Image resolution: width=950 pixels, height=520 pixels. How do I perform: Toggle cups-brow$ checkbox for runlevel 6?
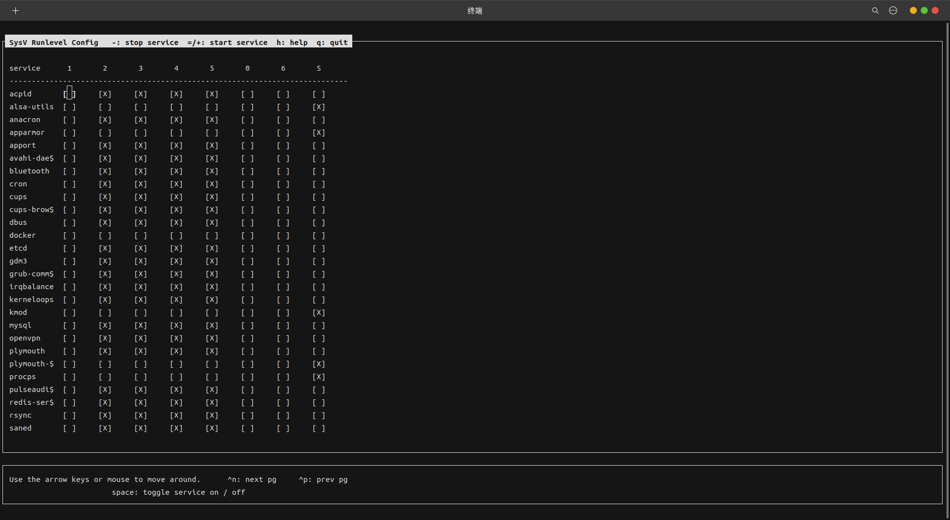283,210
